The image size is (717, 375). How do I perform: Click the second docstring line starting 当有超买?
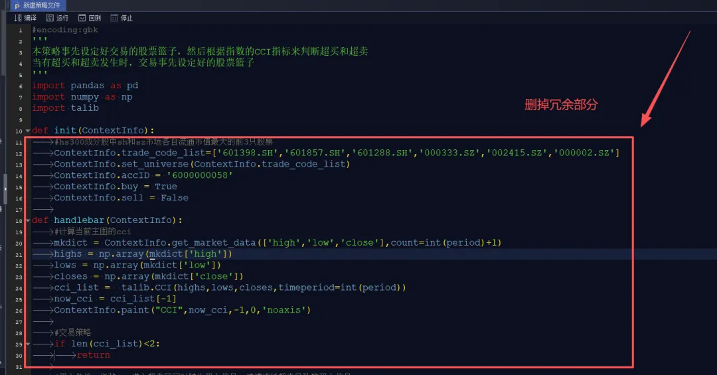[143, 62]
